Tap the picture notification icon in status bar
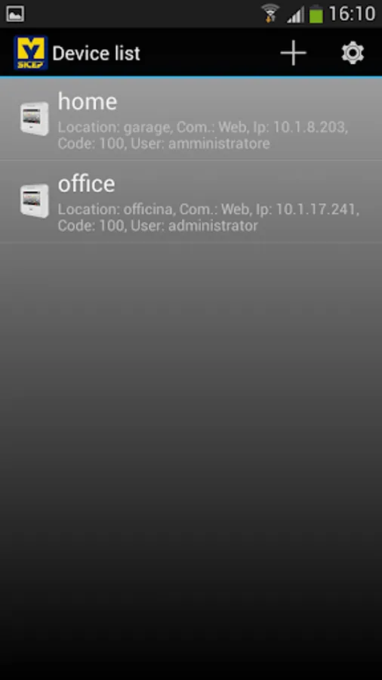The image size is (382, 680). click(x=15, y=14)
